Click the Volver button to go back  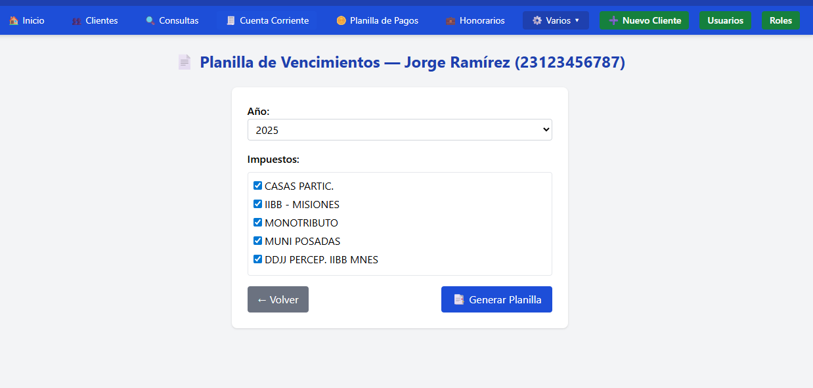click(x=278, y=299)
